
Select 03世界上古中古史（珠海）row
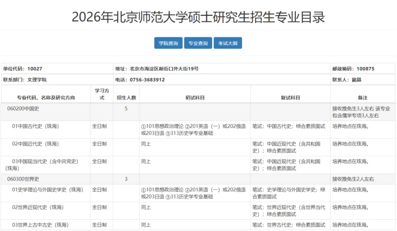click(x=198, y=225)
